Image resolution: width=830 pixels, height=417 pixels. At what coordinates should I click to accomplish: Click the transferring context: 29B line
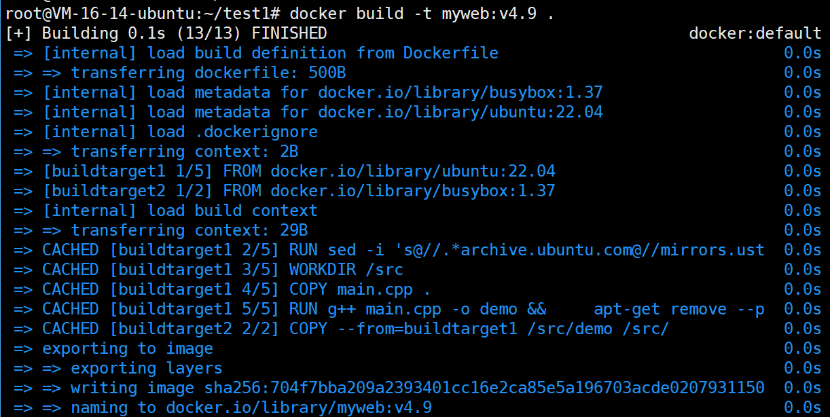161,230
